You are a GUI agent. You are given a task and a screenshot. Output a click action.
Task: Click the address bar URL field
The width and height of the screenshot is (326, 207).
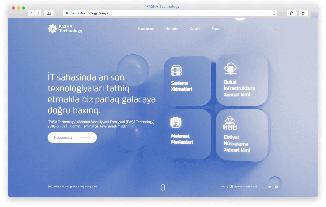coord(170,13)
